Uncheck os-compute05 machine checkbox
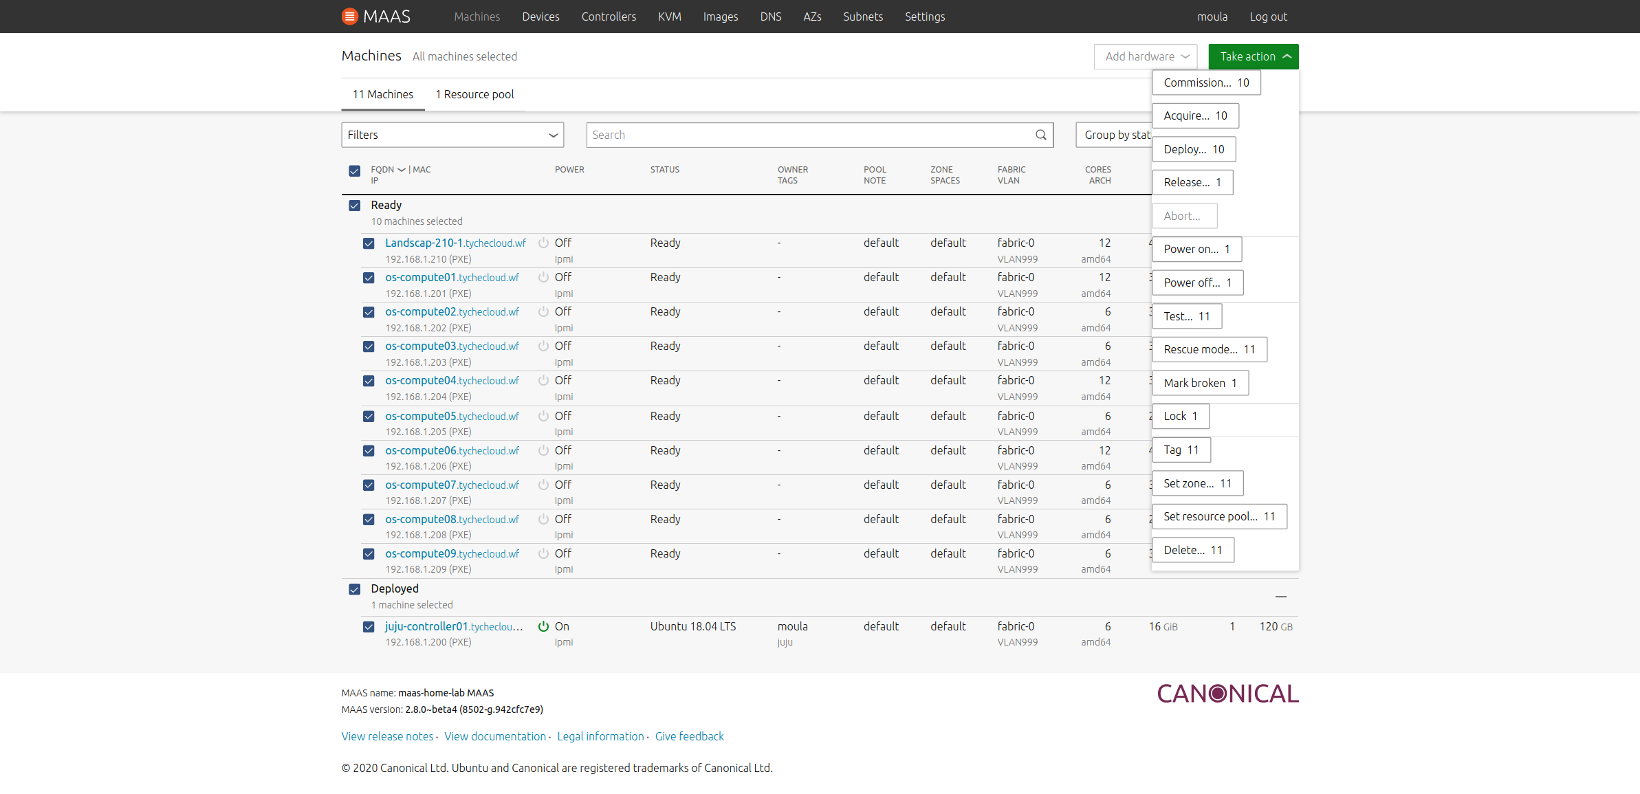The height and width of the screenshot is (794, 1640). coord(369,417)
